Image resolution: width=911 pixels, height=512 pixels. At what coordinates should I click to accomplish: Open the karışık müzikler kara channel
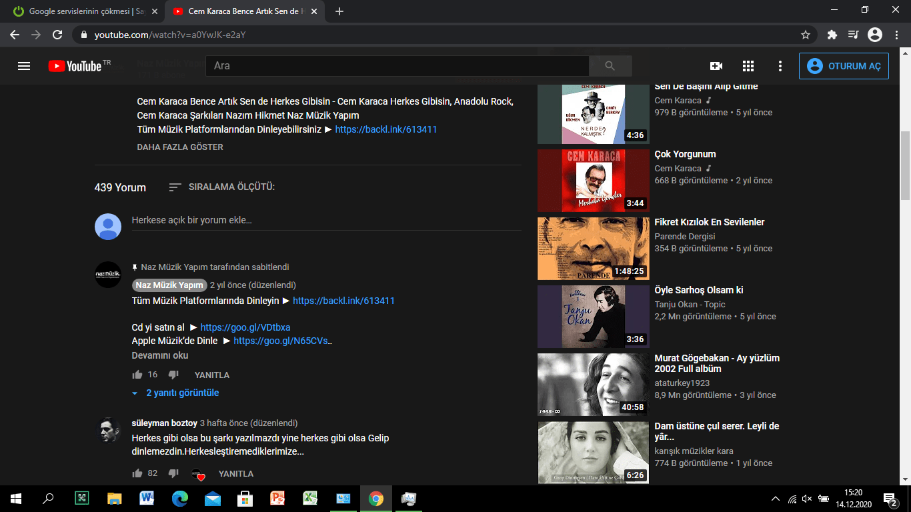pos(694,451)
